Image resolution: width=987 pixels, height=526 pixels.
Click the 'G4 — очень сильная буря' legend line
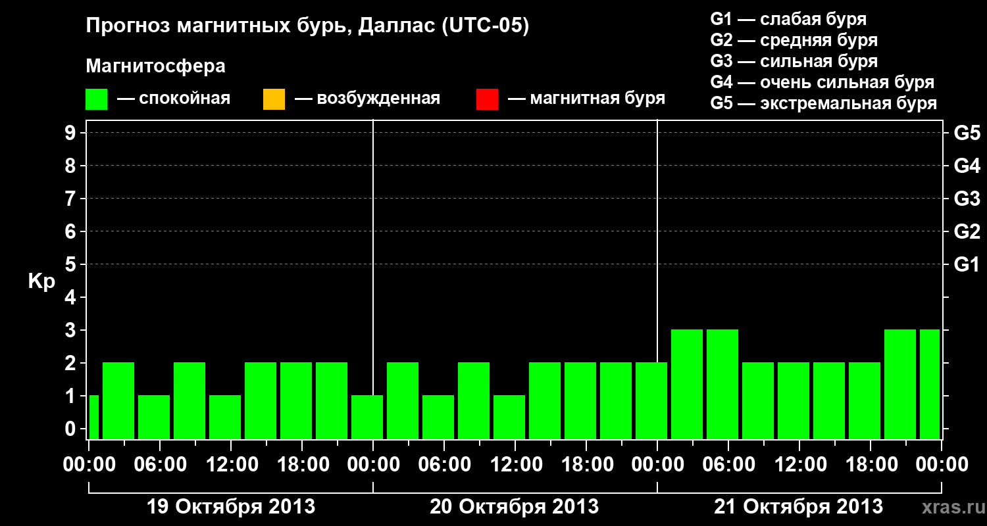point(822,82)
